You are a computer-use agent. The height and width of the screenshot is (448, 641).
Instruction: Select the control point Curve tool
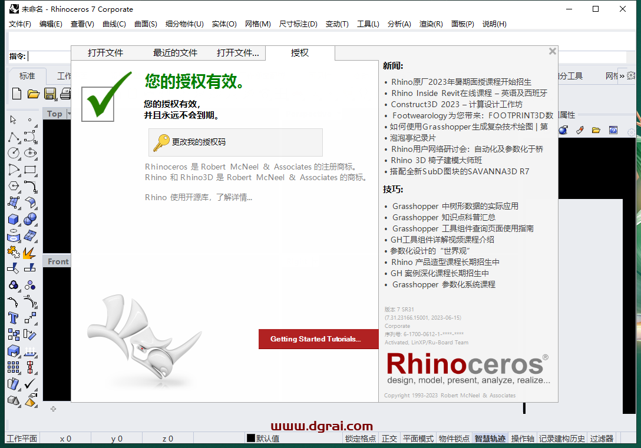(30, 137)
